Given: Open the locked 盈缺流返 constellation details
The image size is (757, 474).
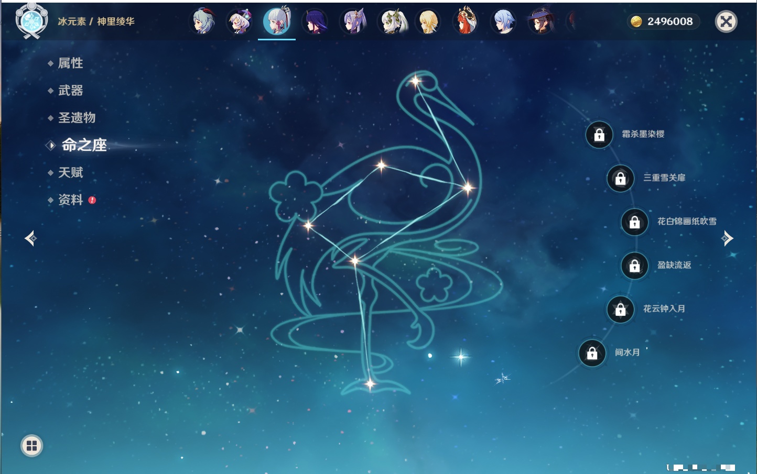Looking at the screenshot, I should tap(634, 266).
